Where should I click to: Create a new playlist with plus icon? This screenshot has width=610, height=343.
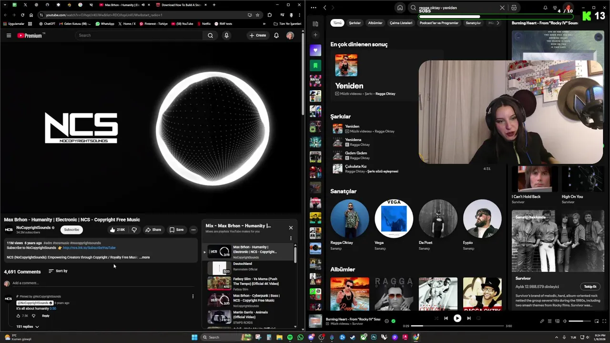pyautogui.click(x=315, y=35)
